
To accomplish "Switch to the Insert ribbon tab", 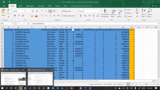I will (20, 6).
